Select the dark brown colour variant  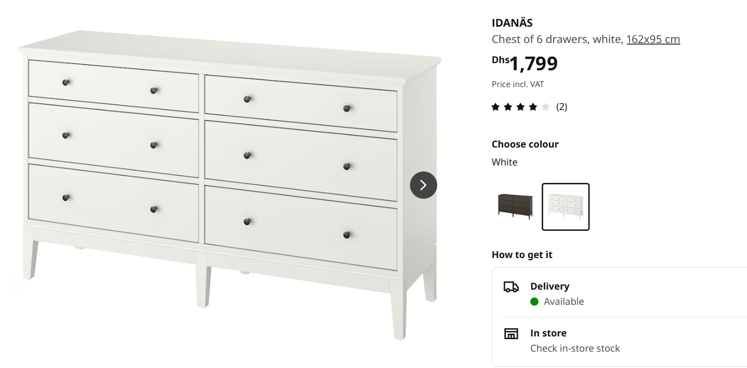tap(515, 207)
